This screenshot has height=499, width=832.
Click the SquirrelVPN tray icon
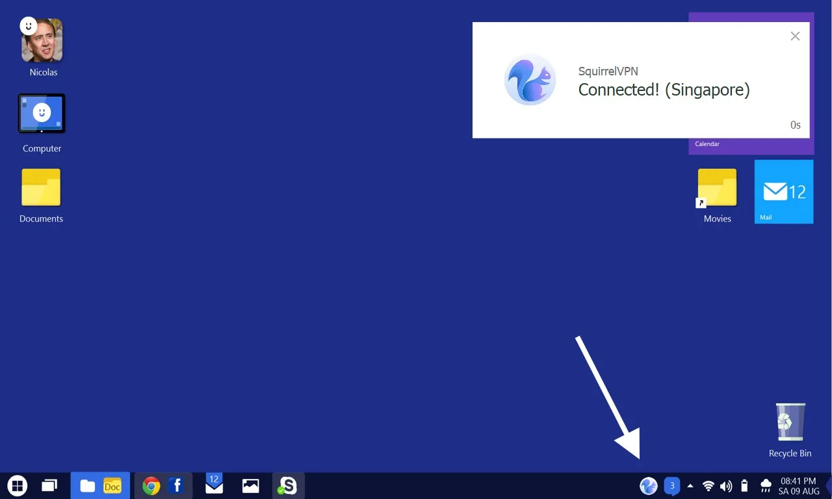(649, 485)
